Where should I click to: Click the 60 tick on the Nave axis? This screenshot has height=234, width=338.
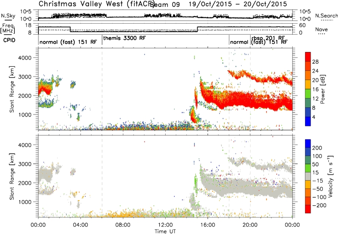(x=303, y=25)
